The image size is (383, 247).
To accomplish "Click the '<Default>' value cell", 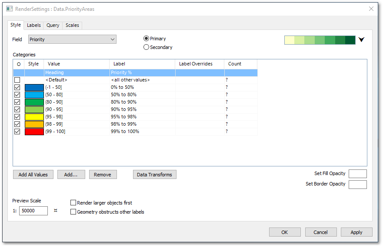I will pyautogui.click(x=77, y=80).
